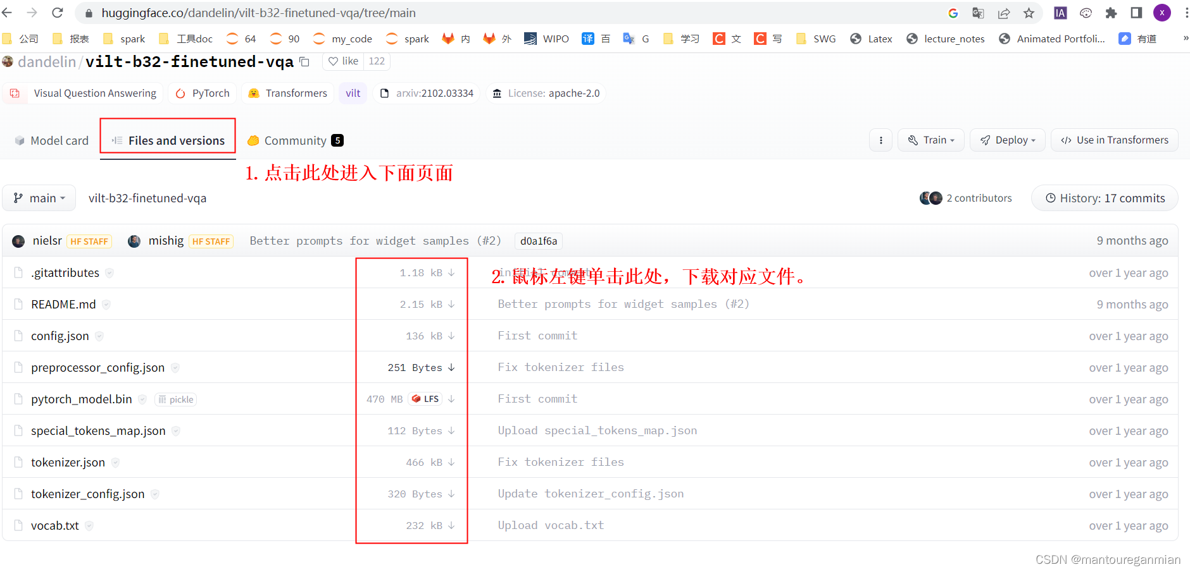View History: 17 commits
This screenshot has height=572, width=1190.
coord(1105,198)
